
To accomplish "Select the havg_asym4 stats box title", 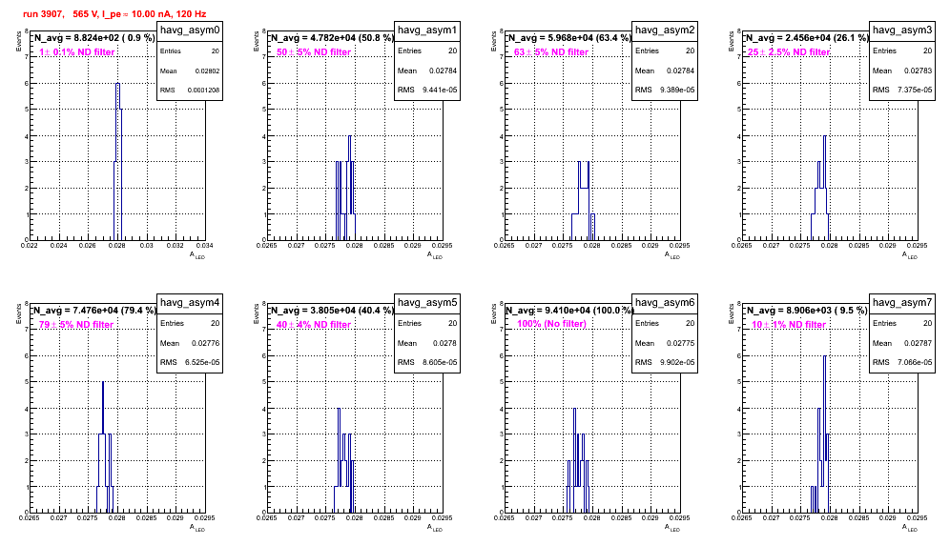I will click(190, 303).
